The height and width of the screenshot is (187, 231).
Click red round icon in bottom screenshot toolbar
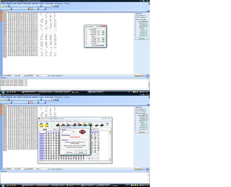[56, 100]
